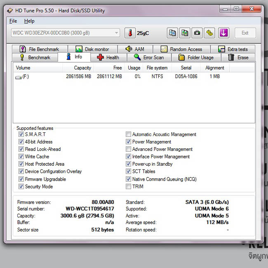This screenshot has width=268, height=268.
Task: Switch to the Folder Usage tab
Action: click(196, 57)
